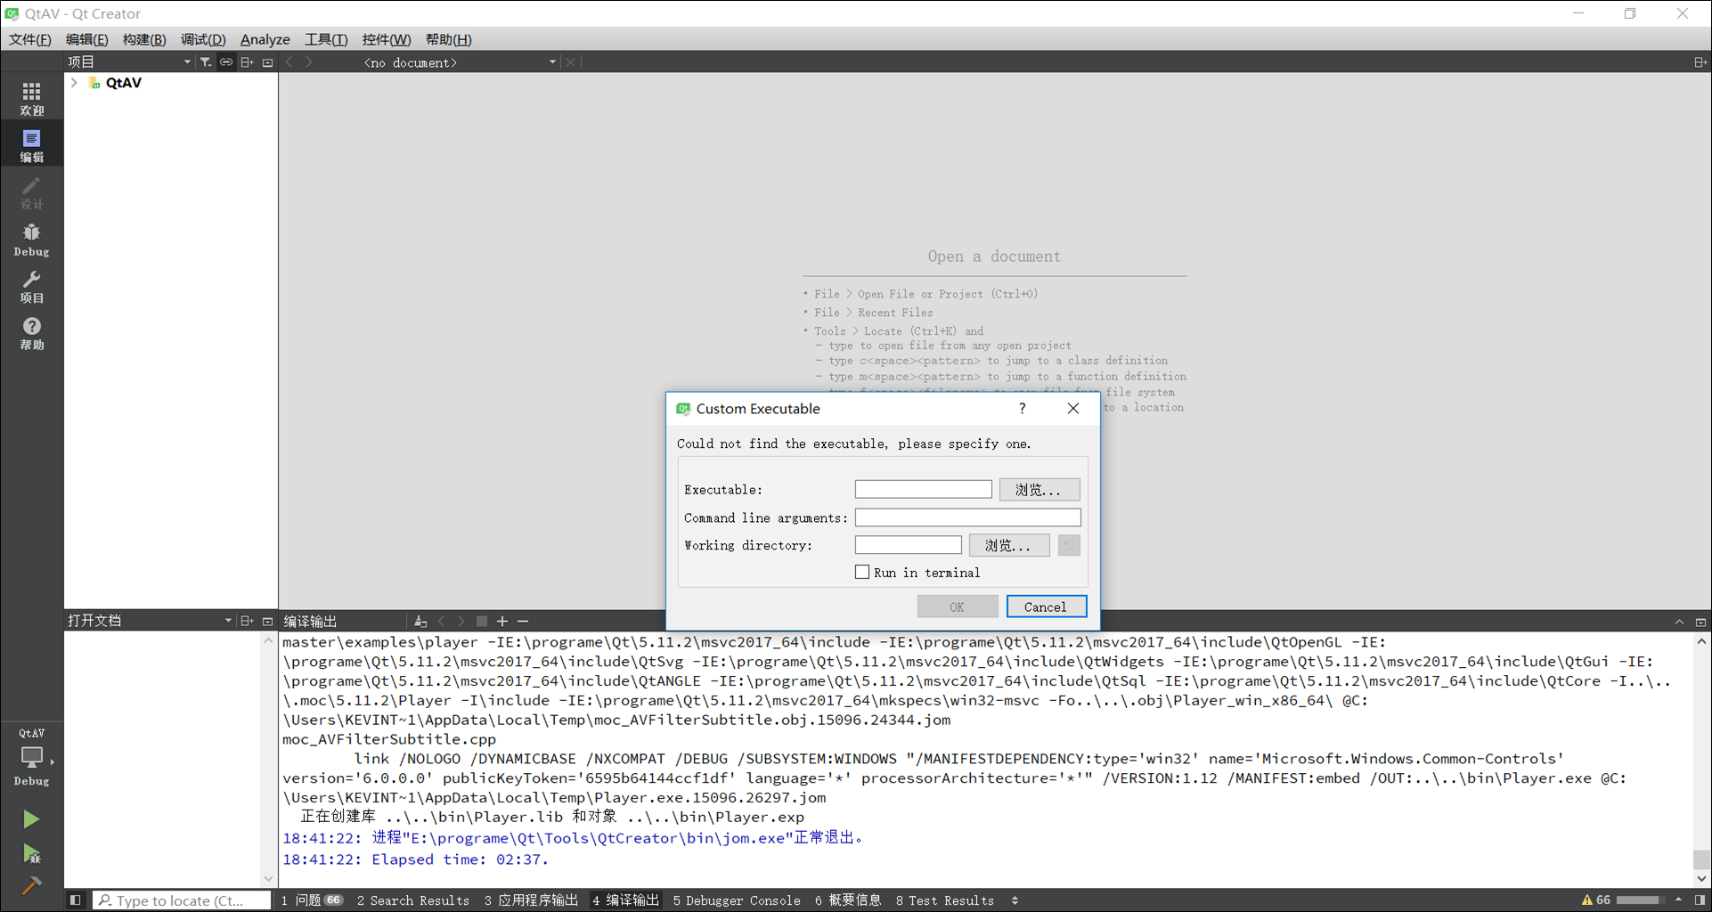
Task: Switch to the 5 Debugger Console tab
Action: click(x=737, y=900)
